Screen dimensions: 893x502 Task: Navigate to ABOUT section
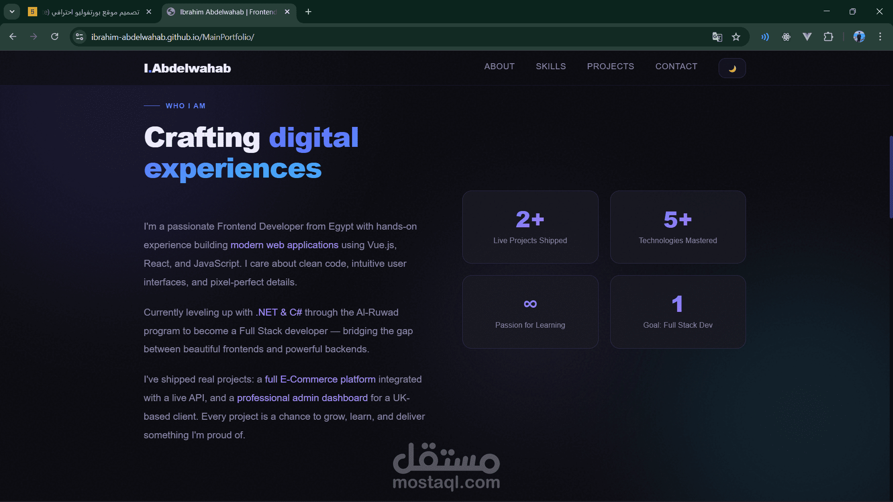pos(499,66)
